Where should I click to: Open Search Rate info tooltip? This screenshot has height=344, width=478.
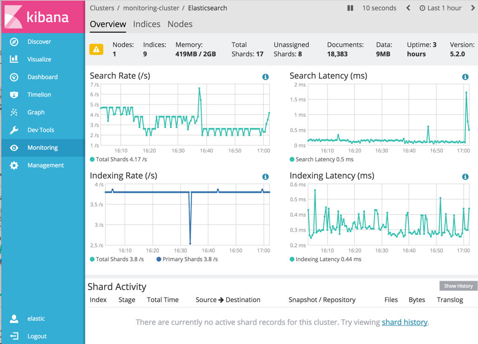point(265,77)
